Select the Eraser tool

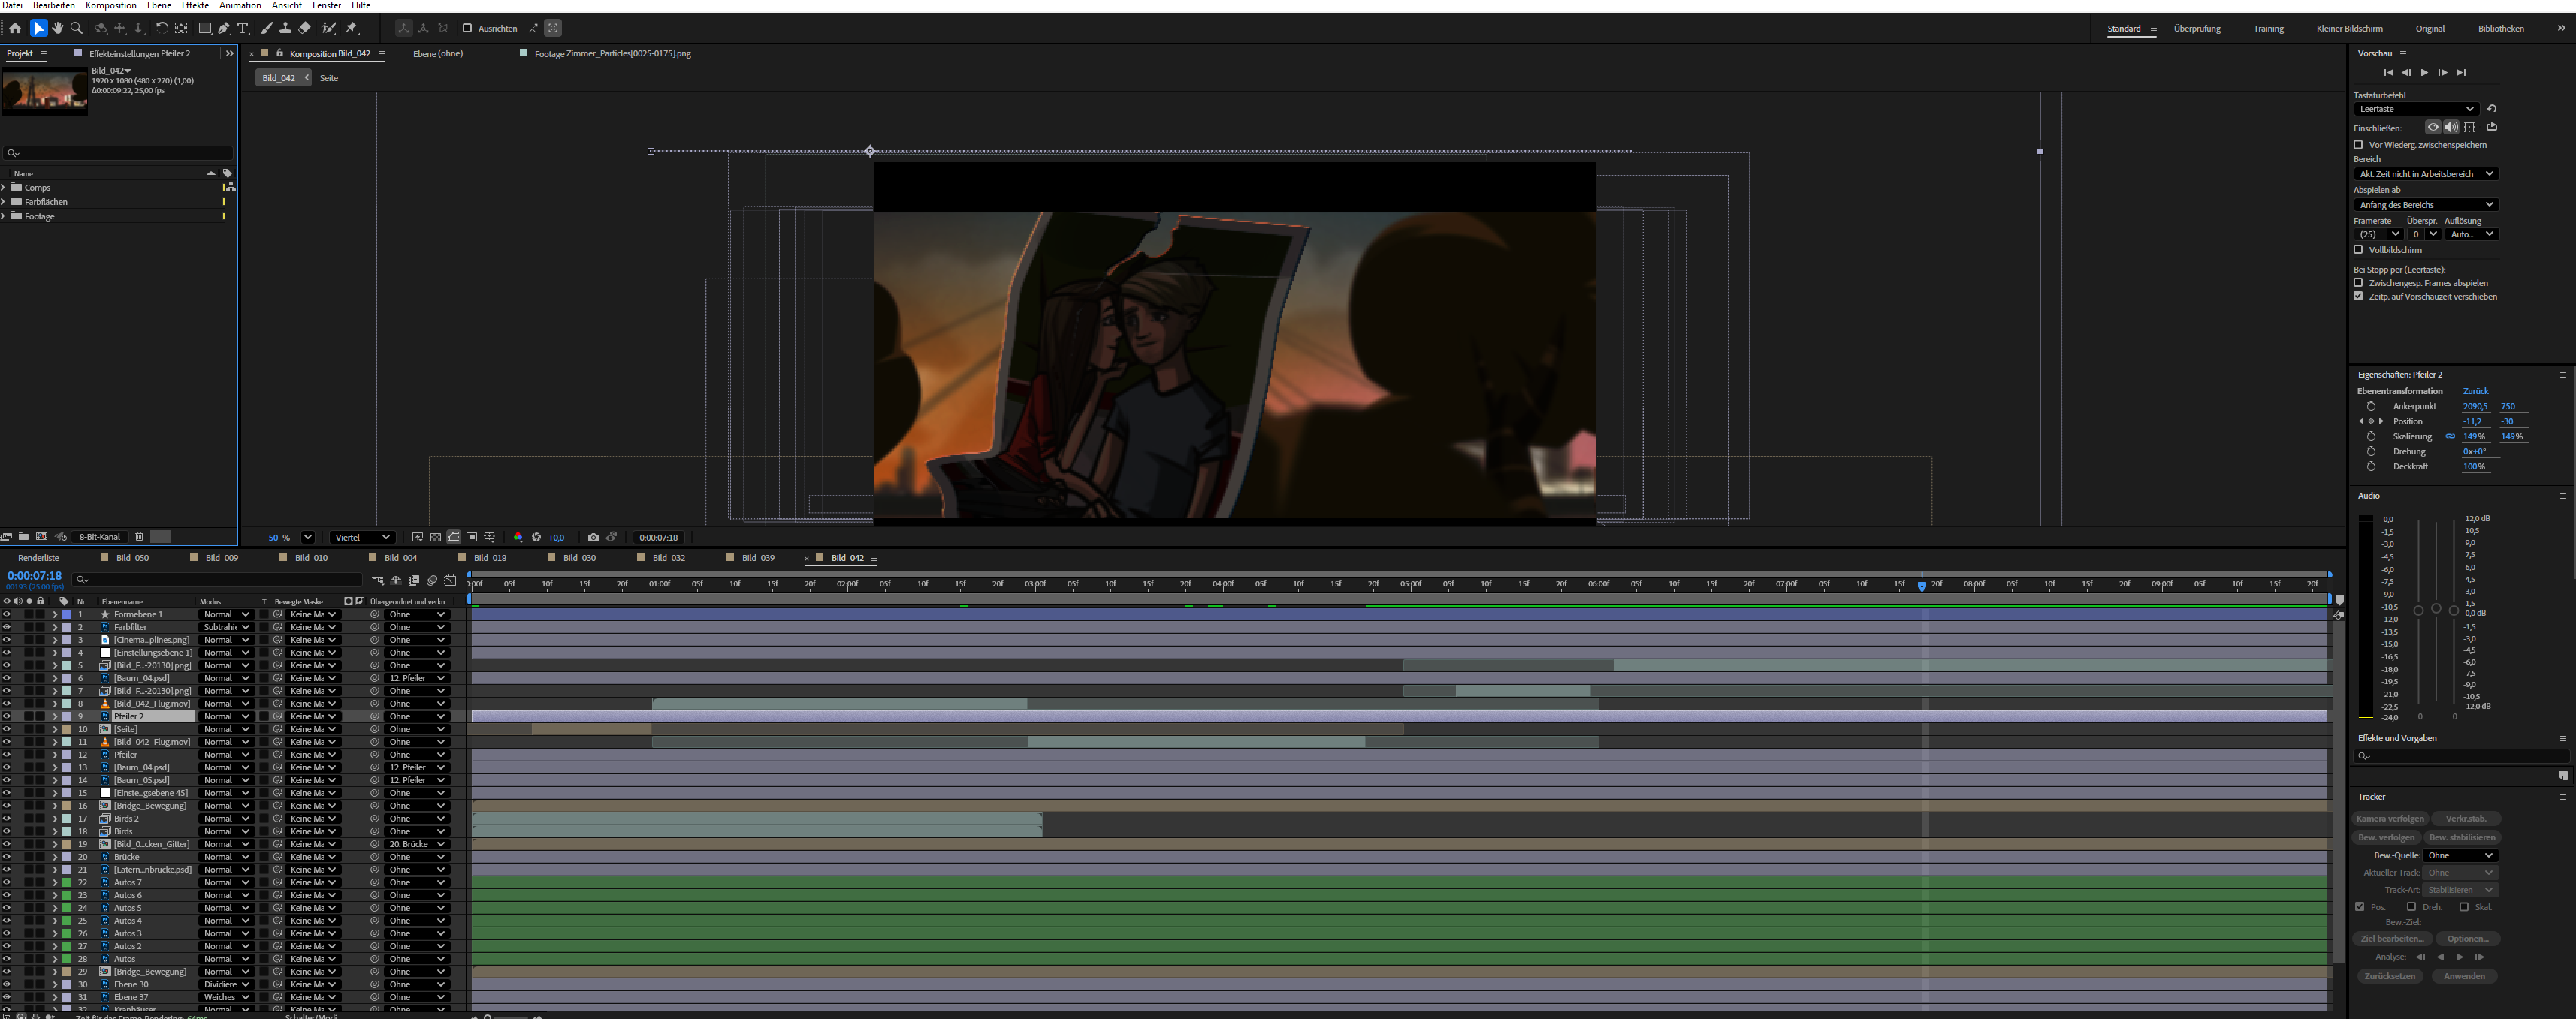click(305, 28)
